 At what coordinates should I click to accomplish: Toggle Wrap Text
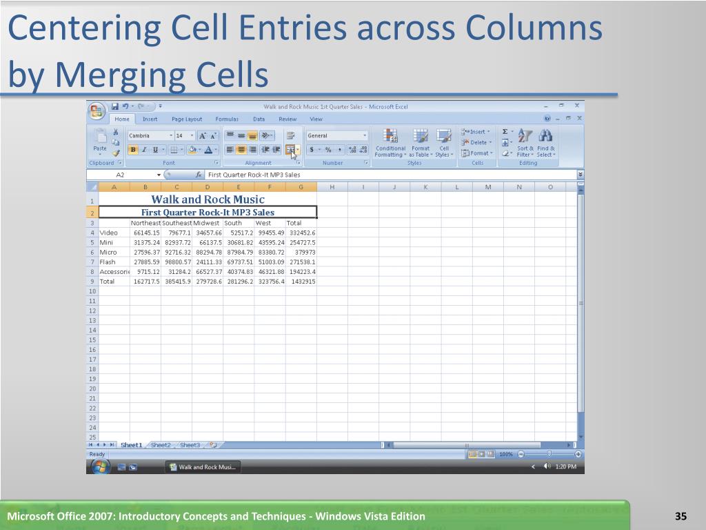(x=290, y=135)
